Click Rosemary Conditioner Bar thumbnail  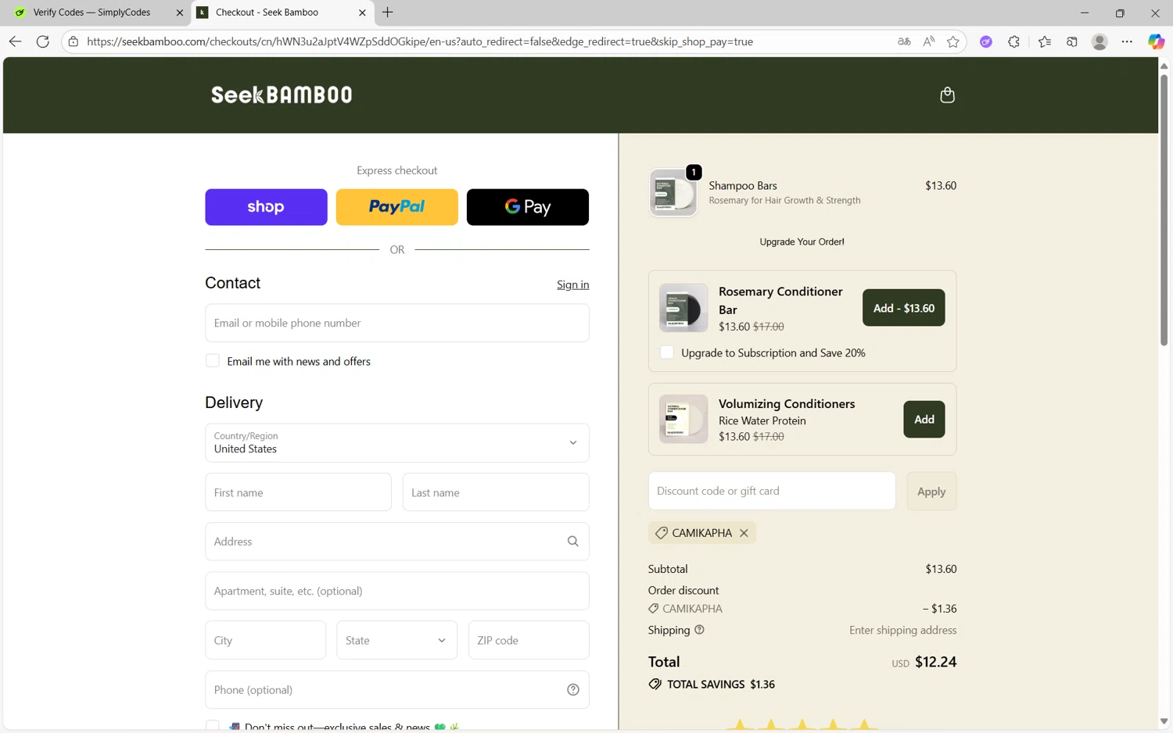click(683, 308)
